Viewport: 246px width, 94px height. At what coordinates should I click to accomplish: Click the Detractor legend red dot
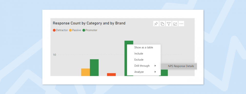point(54,30)
